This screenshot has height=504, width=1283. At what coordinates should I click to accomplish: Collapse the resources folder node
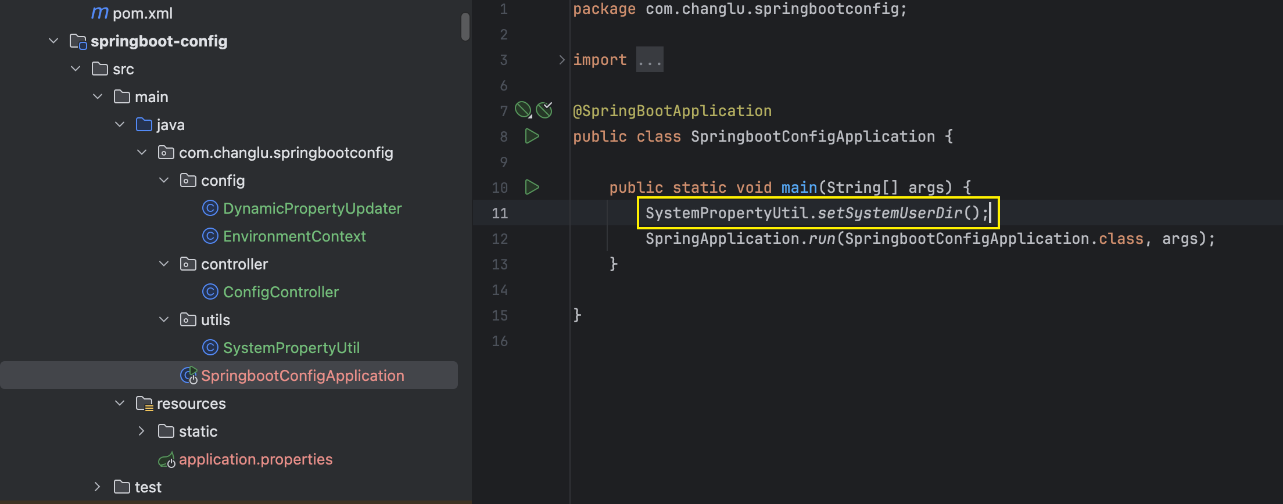120,403
